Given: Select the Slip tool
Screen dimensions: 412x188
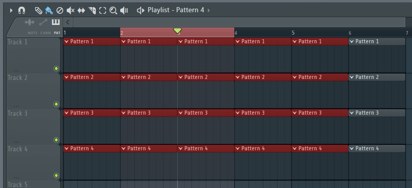Looking at the screenshot, I should [x=81, y=11].
